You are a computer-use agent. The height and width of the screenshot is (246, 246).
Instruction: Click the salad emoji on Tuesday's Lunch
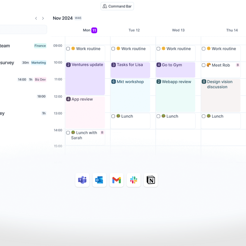click(x=118, y=116)
